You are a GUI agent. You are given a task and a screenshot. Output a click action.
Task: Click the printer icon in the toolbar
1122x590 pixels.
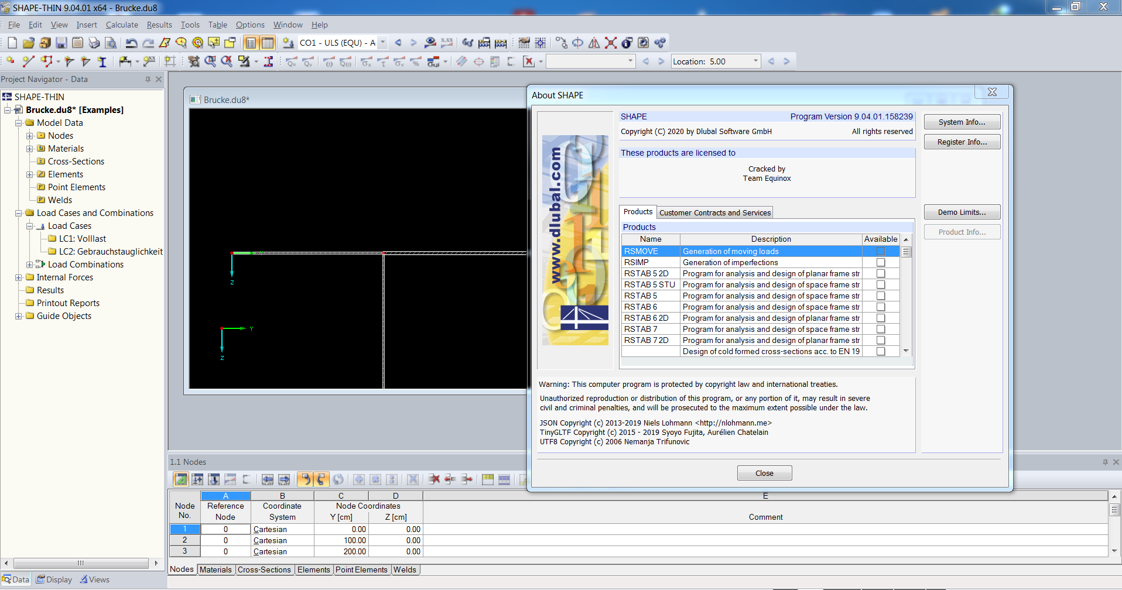pos(94,43)
